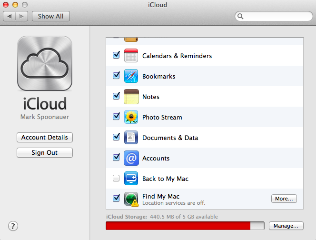Screen dimensions: 316x240
Task: Click the 'Mark Spoonauer' account name
Action: click(45, 117)
